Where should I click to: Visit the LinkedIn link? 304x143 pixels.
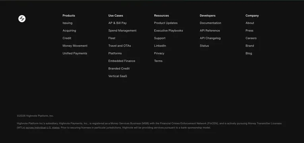click(x=160, y=46)
